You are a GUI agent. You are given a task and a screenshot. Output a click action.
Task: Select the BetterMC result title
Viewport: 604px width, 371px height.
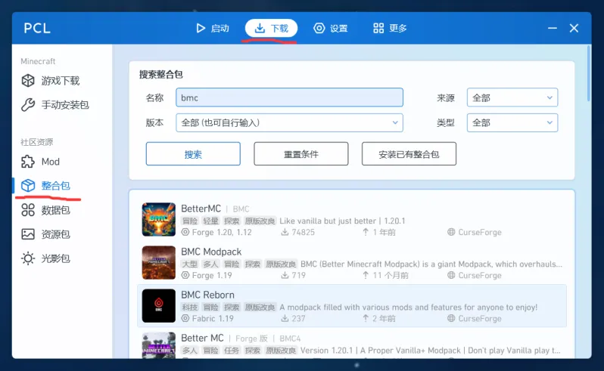(x=201, y=209)
